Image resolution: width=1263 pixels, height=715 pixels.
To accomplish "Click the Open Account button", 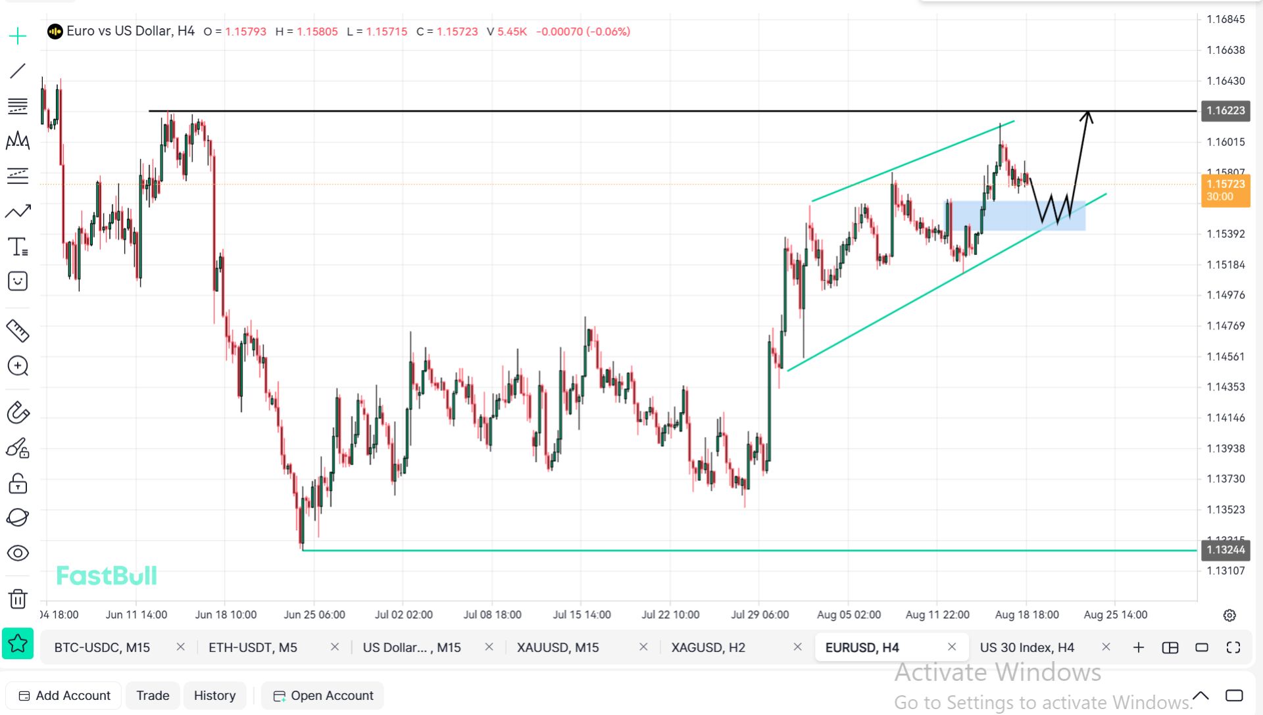I will pyautogui.click(x=322, y=695).
